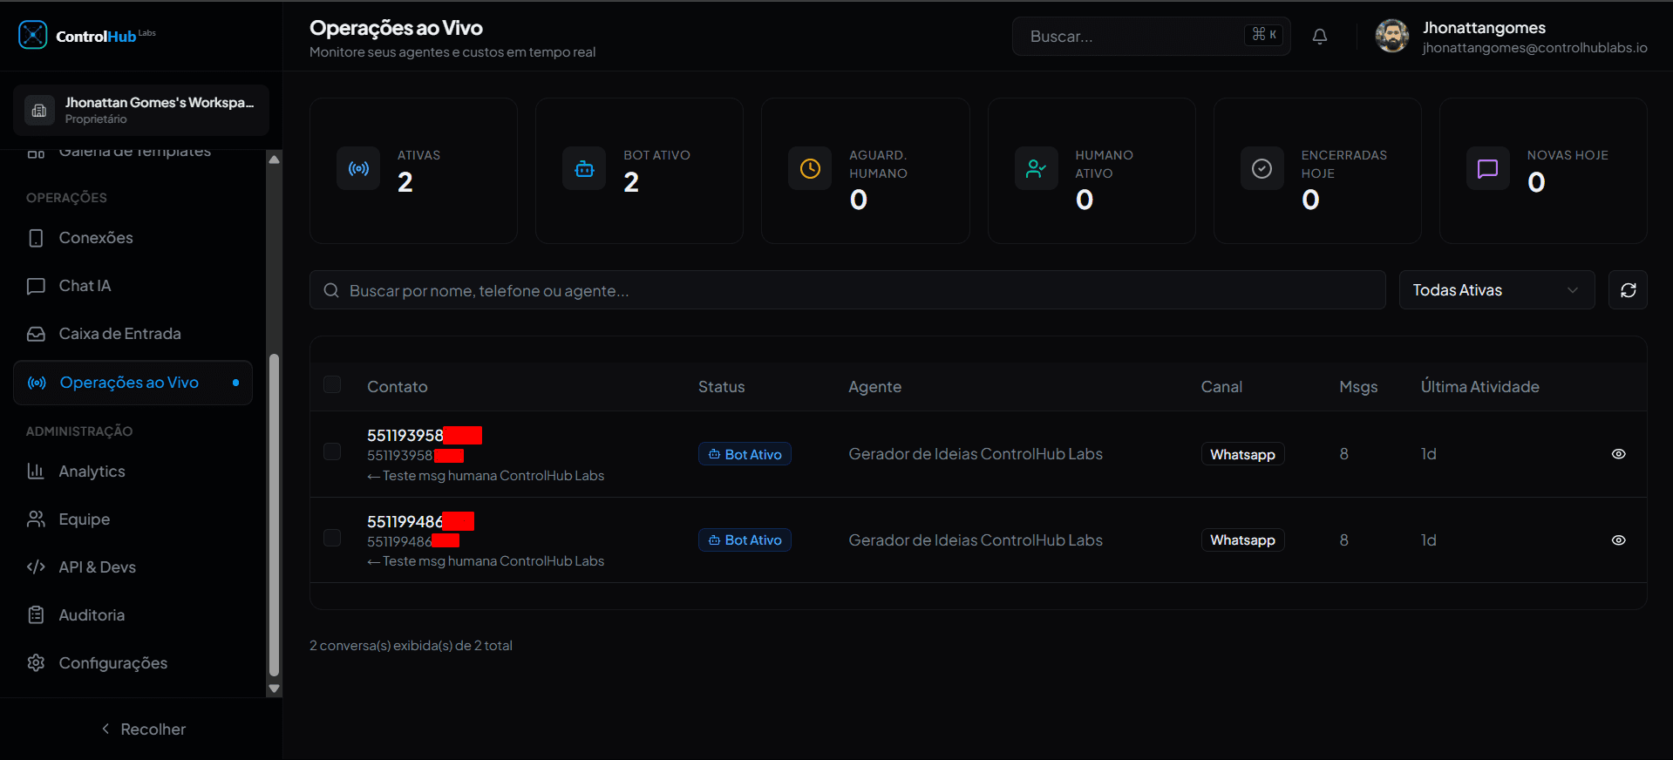Focus the Buscar por nome, telefone field
This screenshot has height=760, width=1673.
tap(847, 290)
